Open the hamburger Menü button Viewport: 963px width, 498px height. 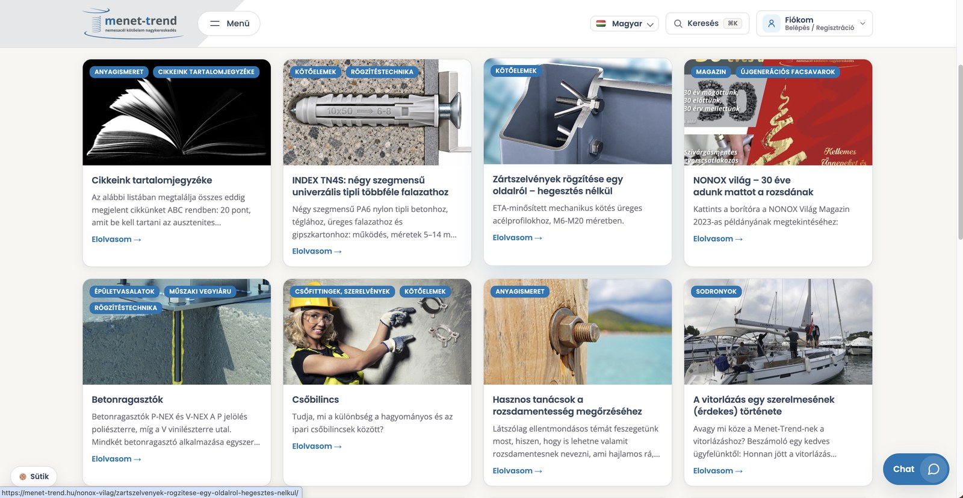pos(229,23)
